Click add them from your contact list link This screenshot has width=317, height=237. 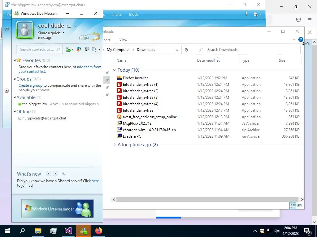[60, 69]
